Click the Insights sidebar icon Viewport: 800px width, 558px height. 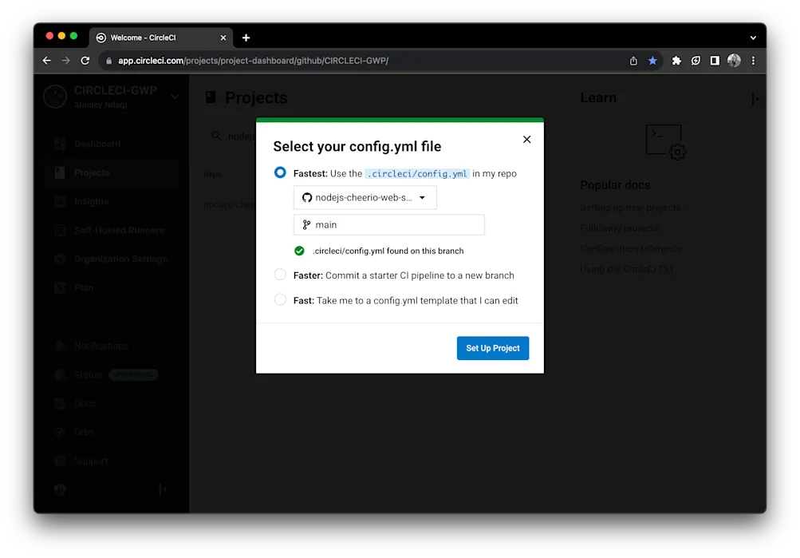pyautogui.click(x=60, y=202)
